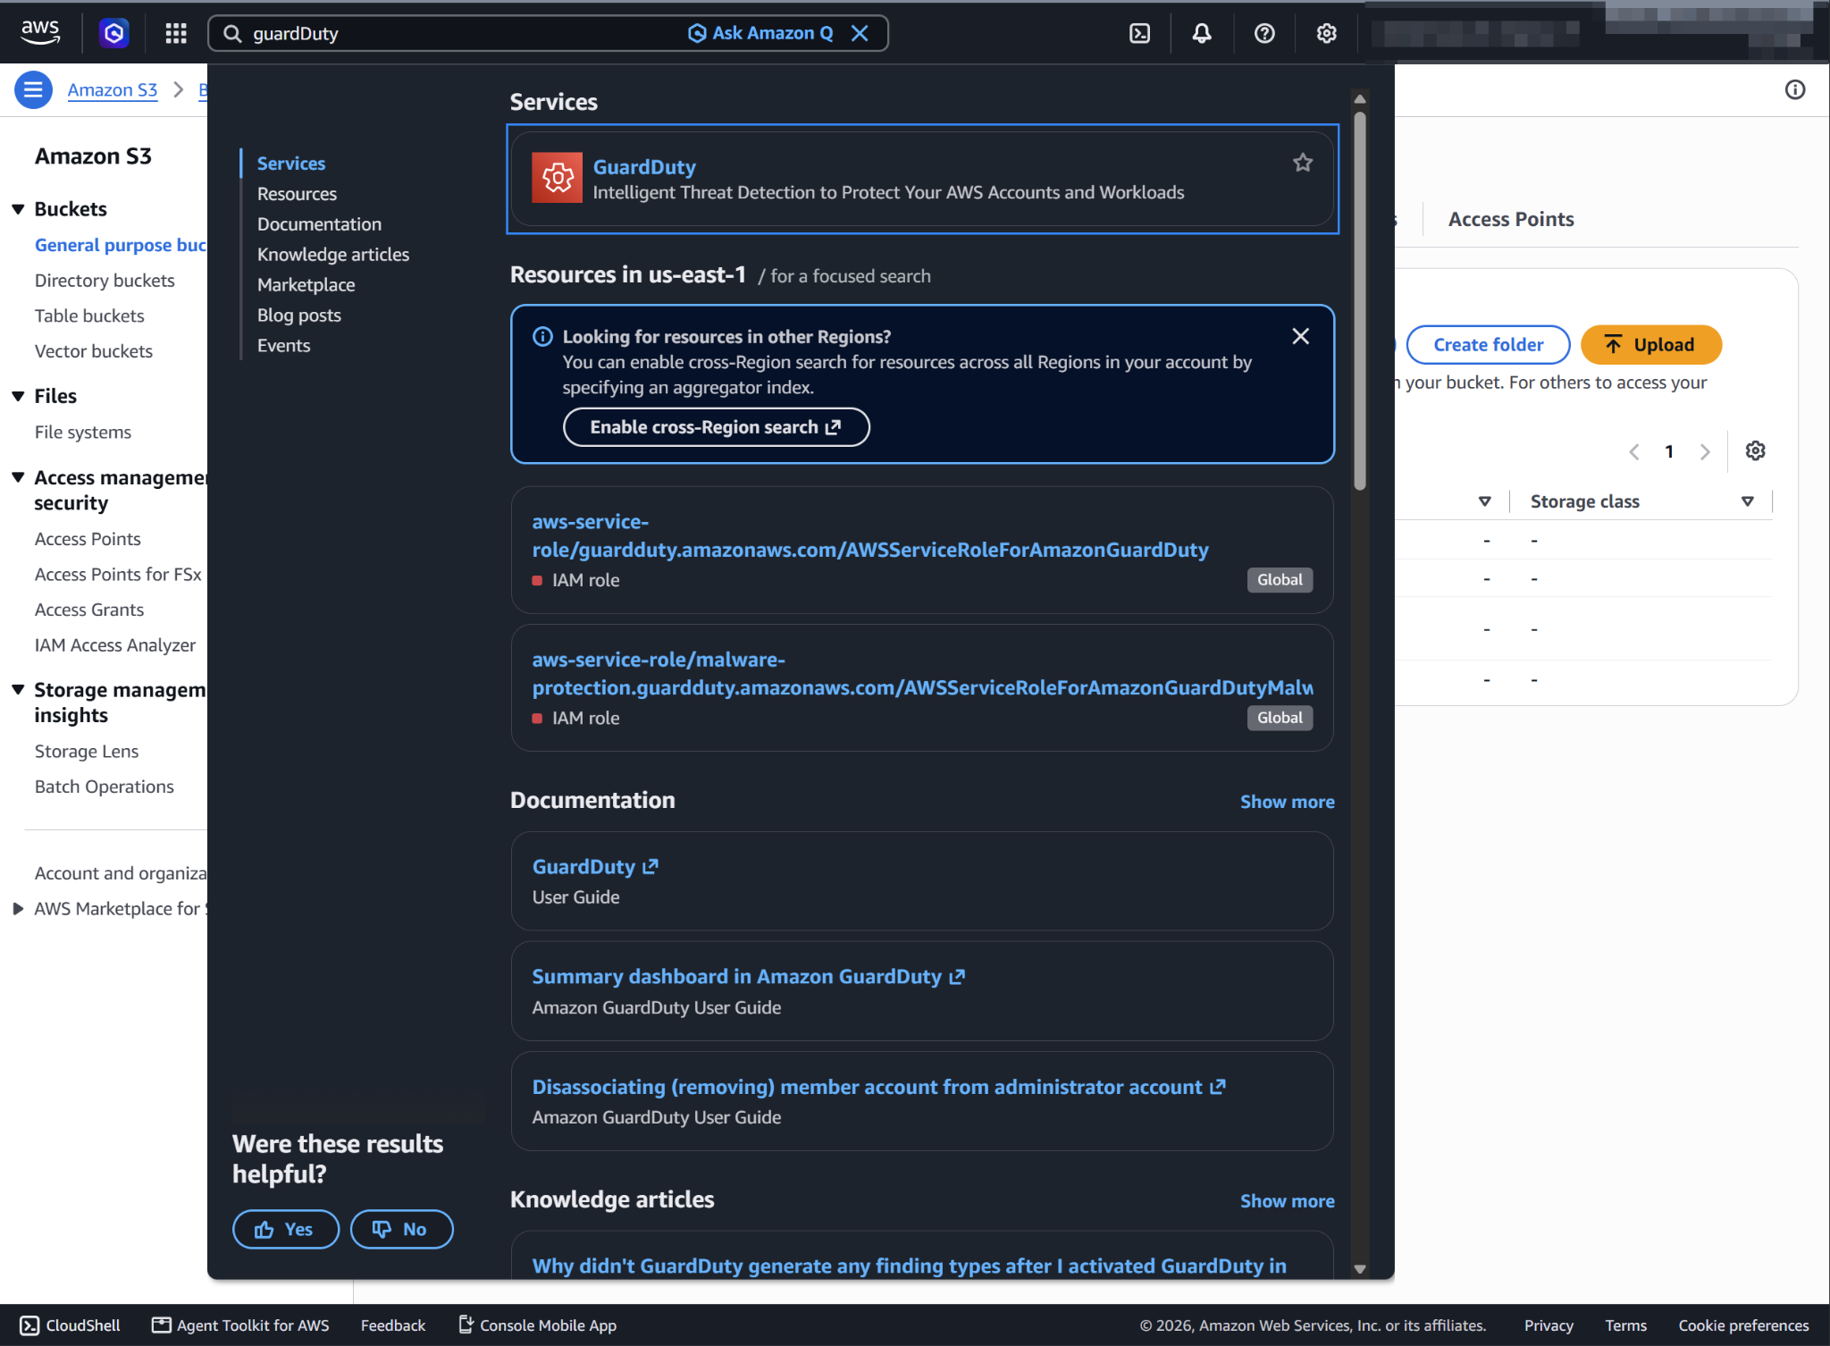Screen dimensions: 1830x1346
Task: Click Enable cross-Region search button
Action: [x=716, y=427]
